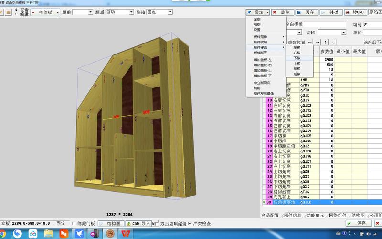Click the 另存 save-as button
The height and width of the screenshot is (239, 382).
pos(307,12)
